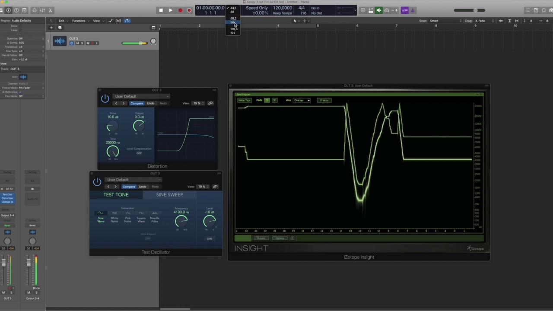553x311 pixels.
Task: Toggle the highlighted Catch Playhead button
Action: click(x=127, y=21)
